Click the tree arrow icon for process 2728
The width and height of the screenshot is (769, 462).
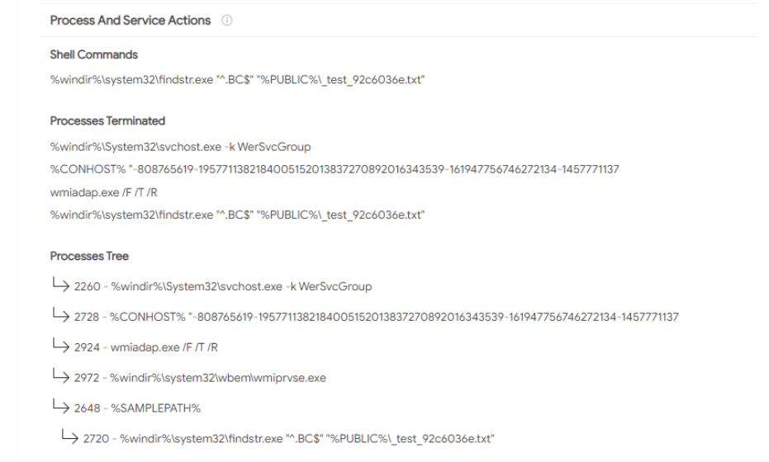pyautogui.click(x=61, y=314)
